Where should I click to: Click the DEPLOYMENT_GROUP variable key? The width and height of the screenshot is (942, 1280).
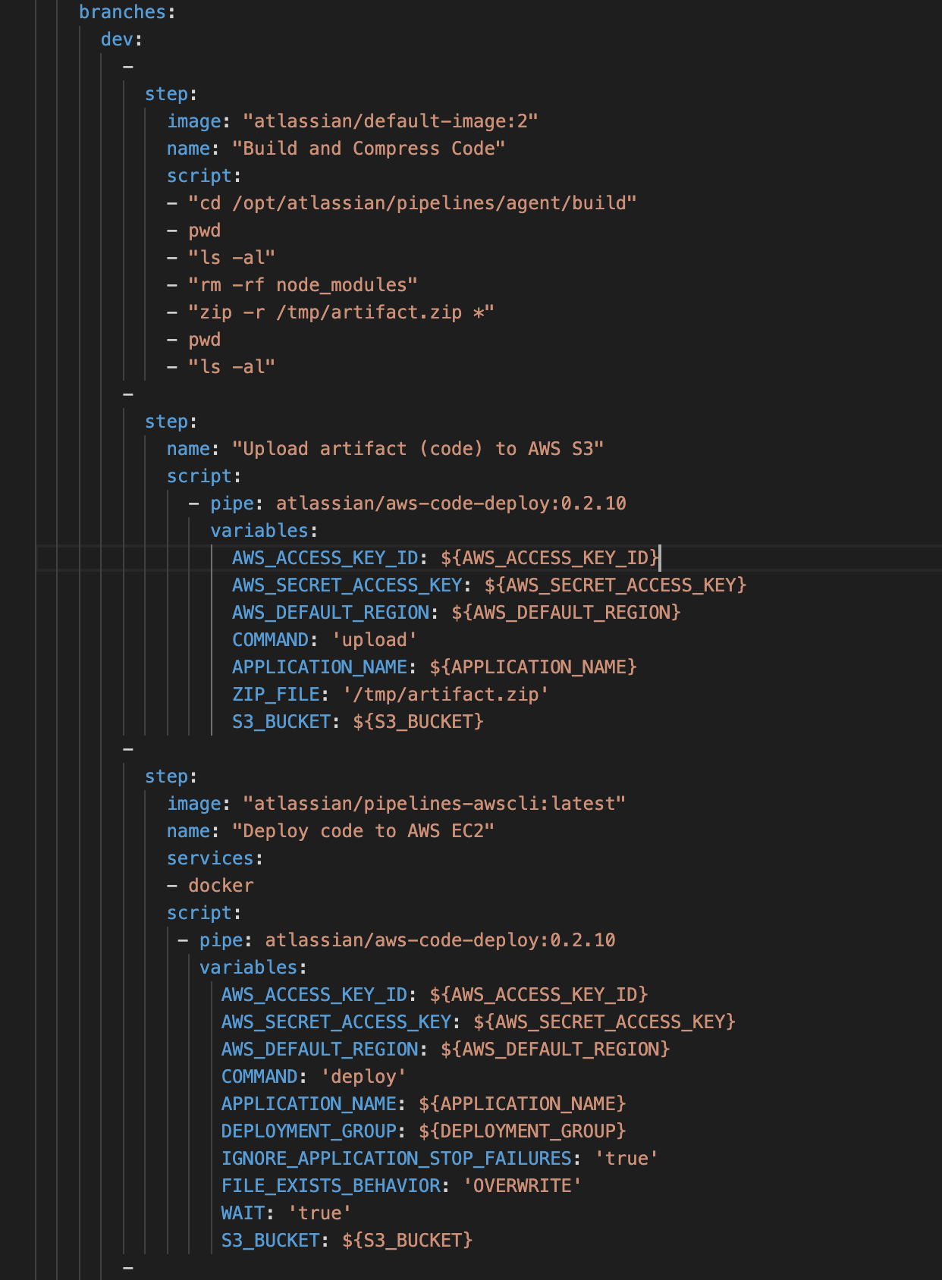tap(309, 1131)
